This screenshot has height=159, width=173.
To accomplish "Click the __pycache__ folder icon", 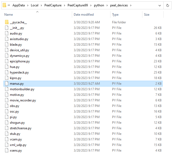I will click(7, 22).
